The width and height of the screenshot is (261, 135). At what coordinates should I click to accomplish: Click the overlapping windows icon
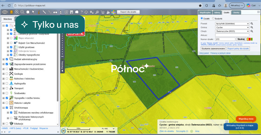(x=66, y=12)
